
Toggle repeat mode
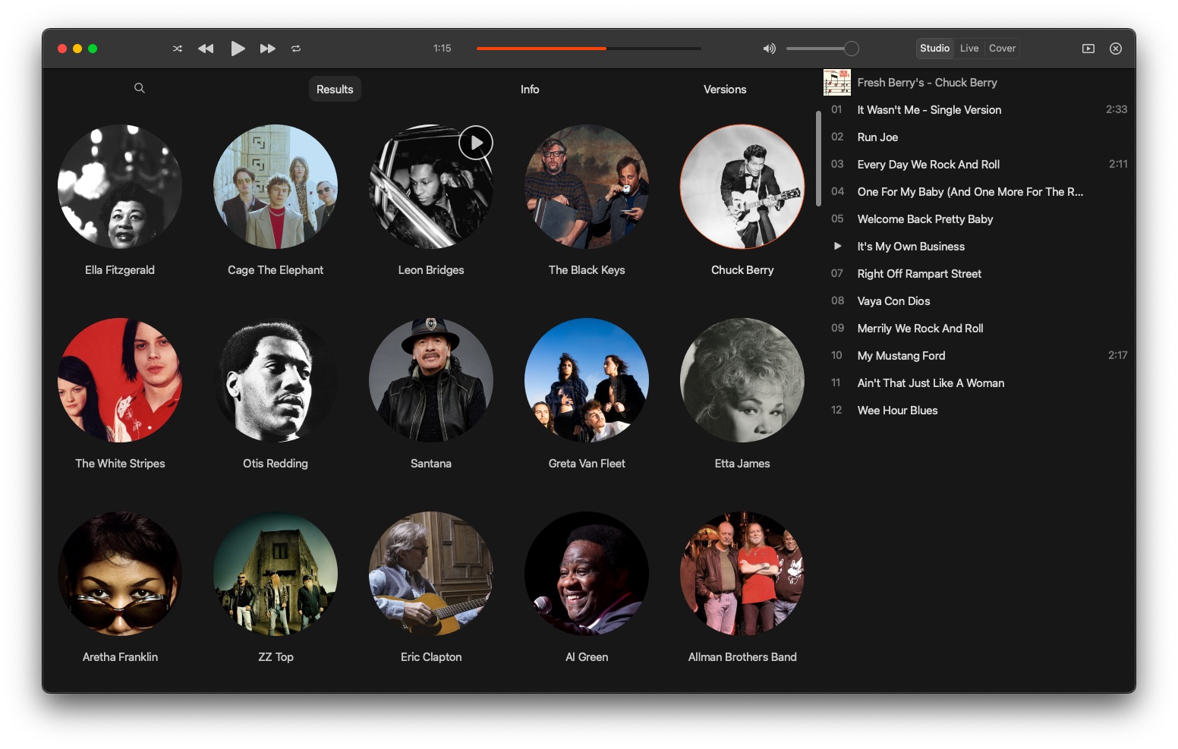click(x=296, y=49)
